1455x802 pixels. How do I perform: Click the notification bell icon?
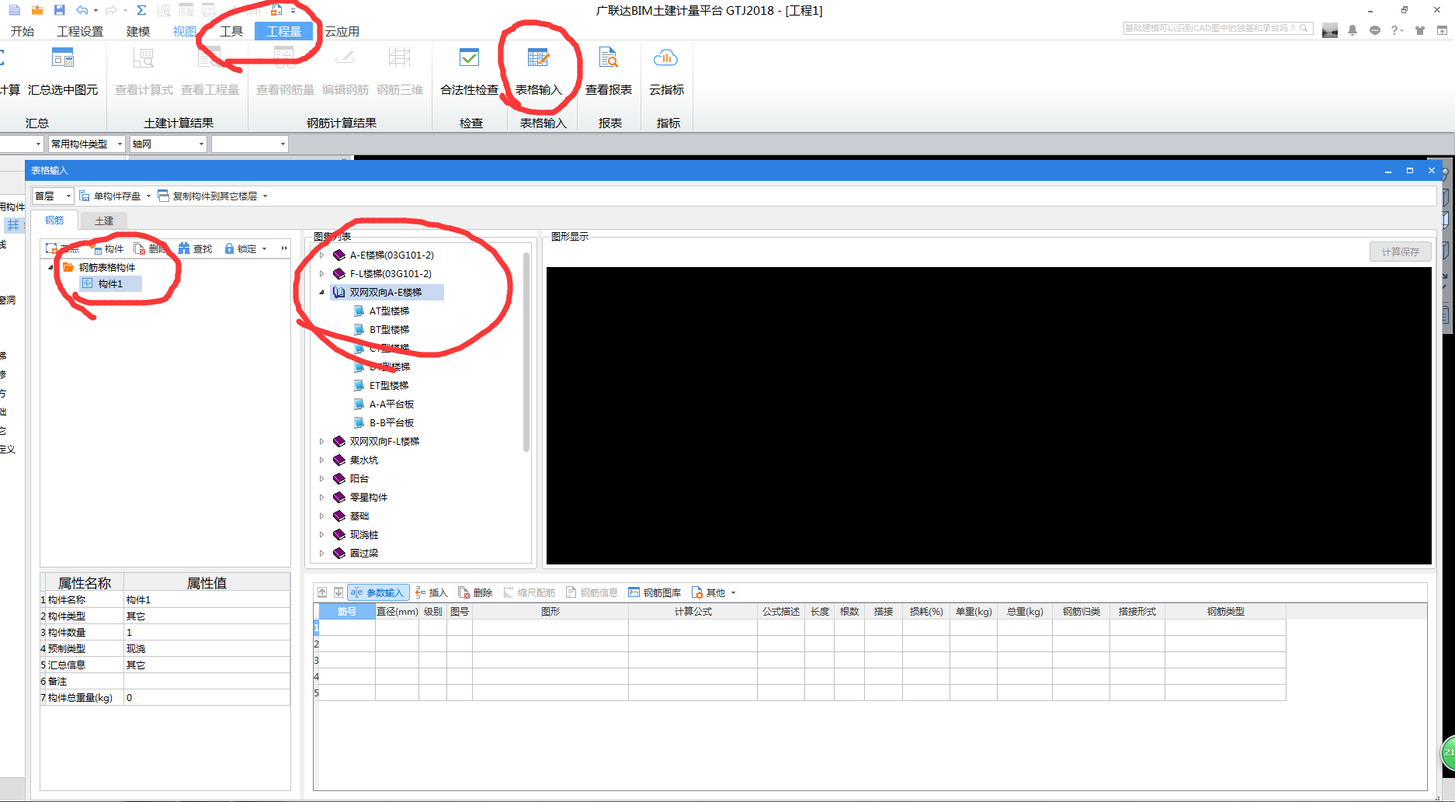pyautogui.click(x=1353, y=30)
